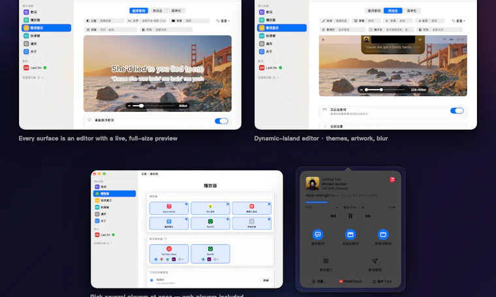The width and height of the screenshot is (496, 297).
Task: Open the 文字 dropdown in floating lyrics editor
Action: click(146, 21)
